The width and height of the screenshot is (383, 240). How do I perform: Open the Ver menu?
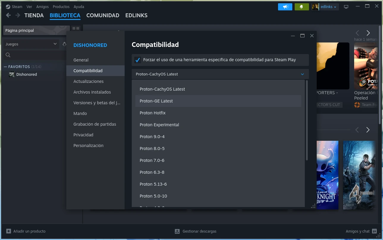click(29, 7)
